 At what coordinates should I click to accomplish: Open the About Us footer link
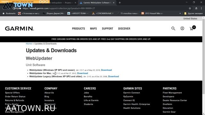tap(49, 93)
